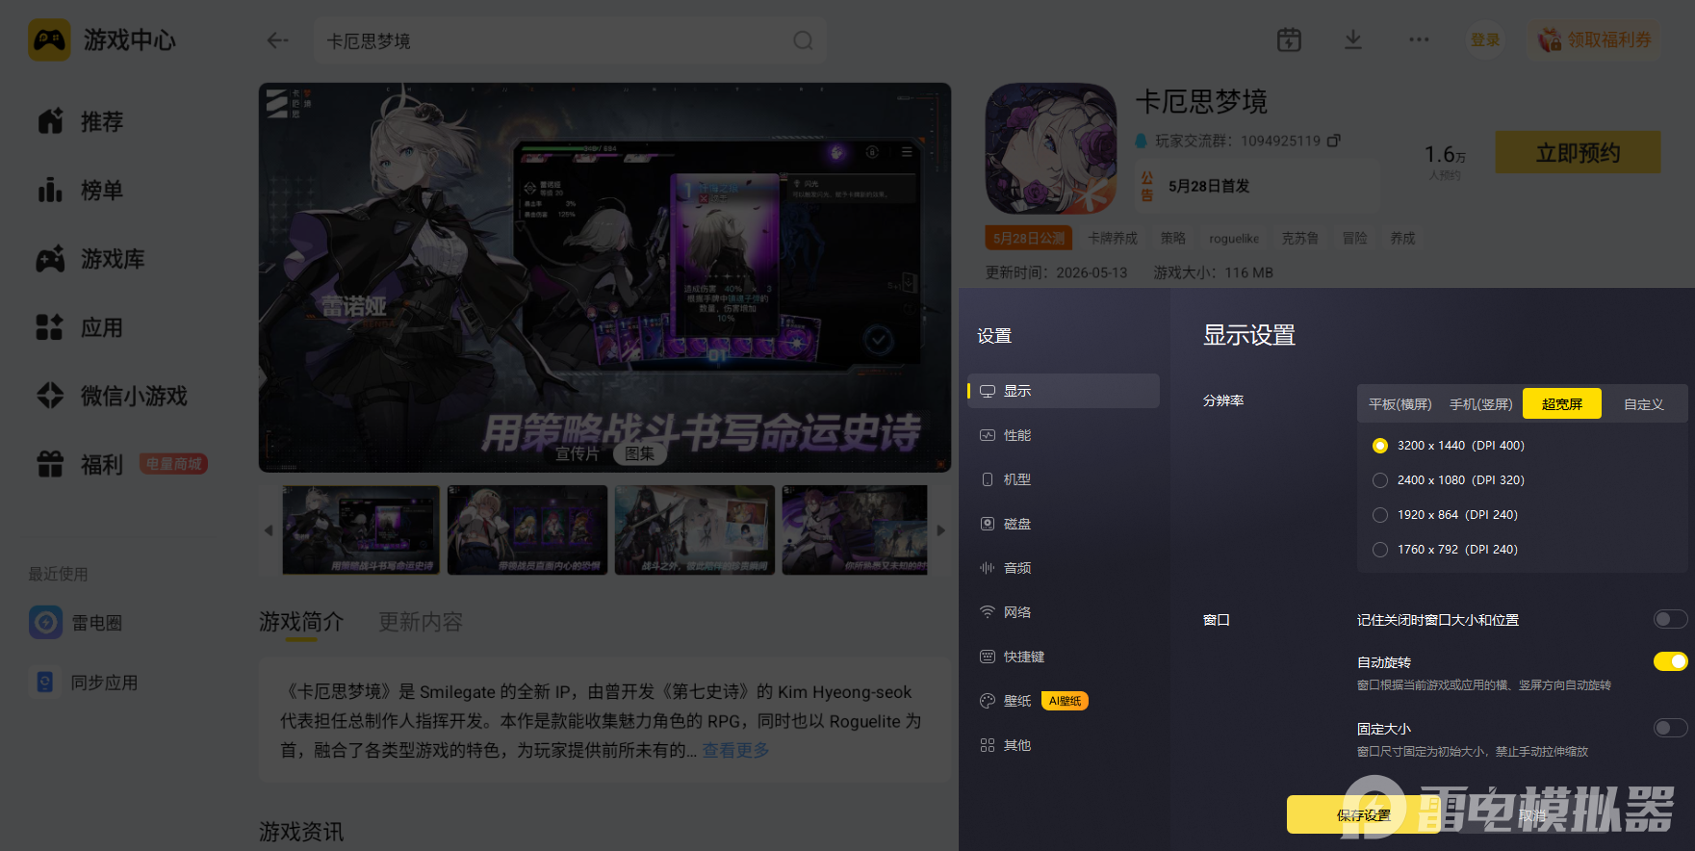The image size is (1695, 851).
Task: Open the third screenshot thumbnail
Action: pos(695,529)
